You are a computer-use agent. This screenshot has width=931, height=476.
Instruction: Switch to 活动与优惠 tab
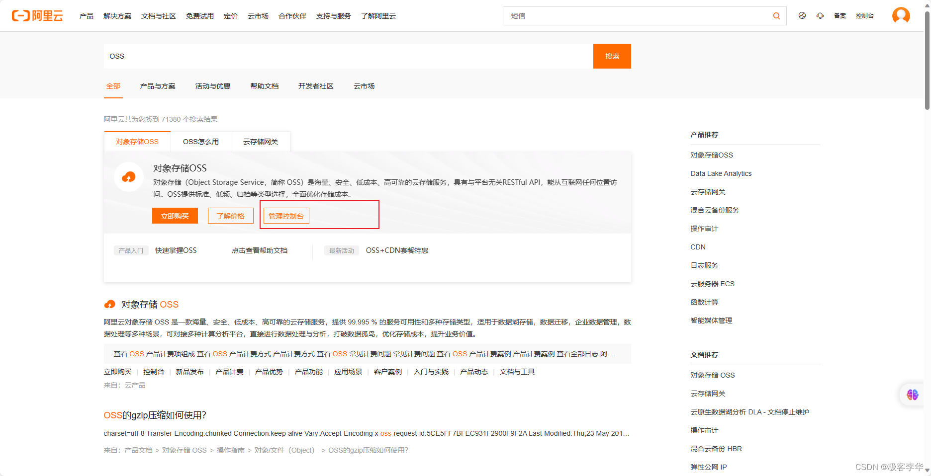(213, 86)
